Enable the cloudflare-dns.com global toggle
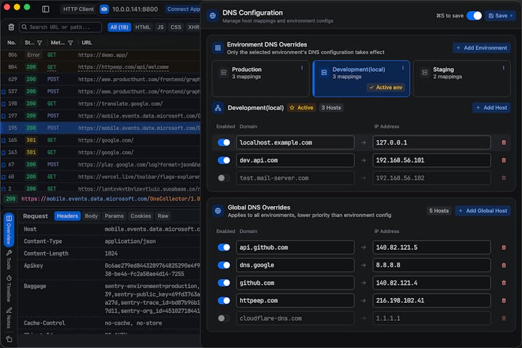522x348 pixels. 224,318
